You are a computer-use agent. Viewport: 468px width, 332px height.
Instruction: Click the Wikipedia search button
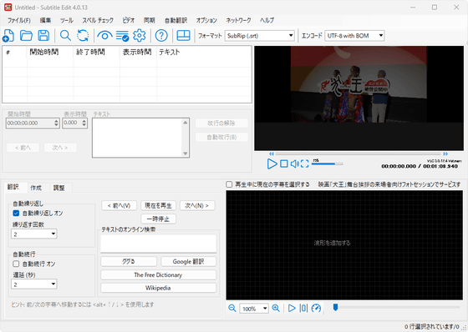[x=158, y=288]
